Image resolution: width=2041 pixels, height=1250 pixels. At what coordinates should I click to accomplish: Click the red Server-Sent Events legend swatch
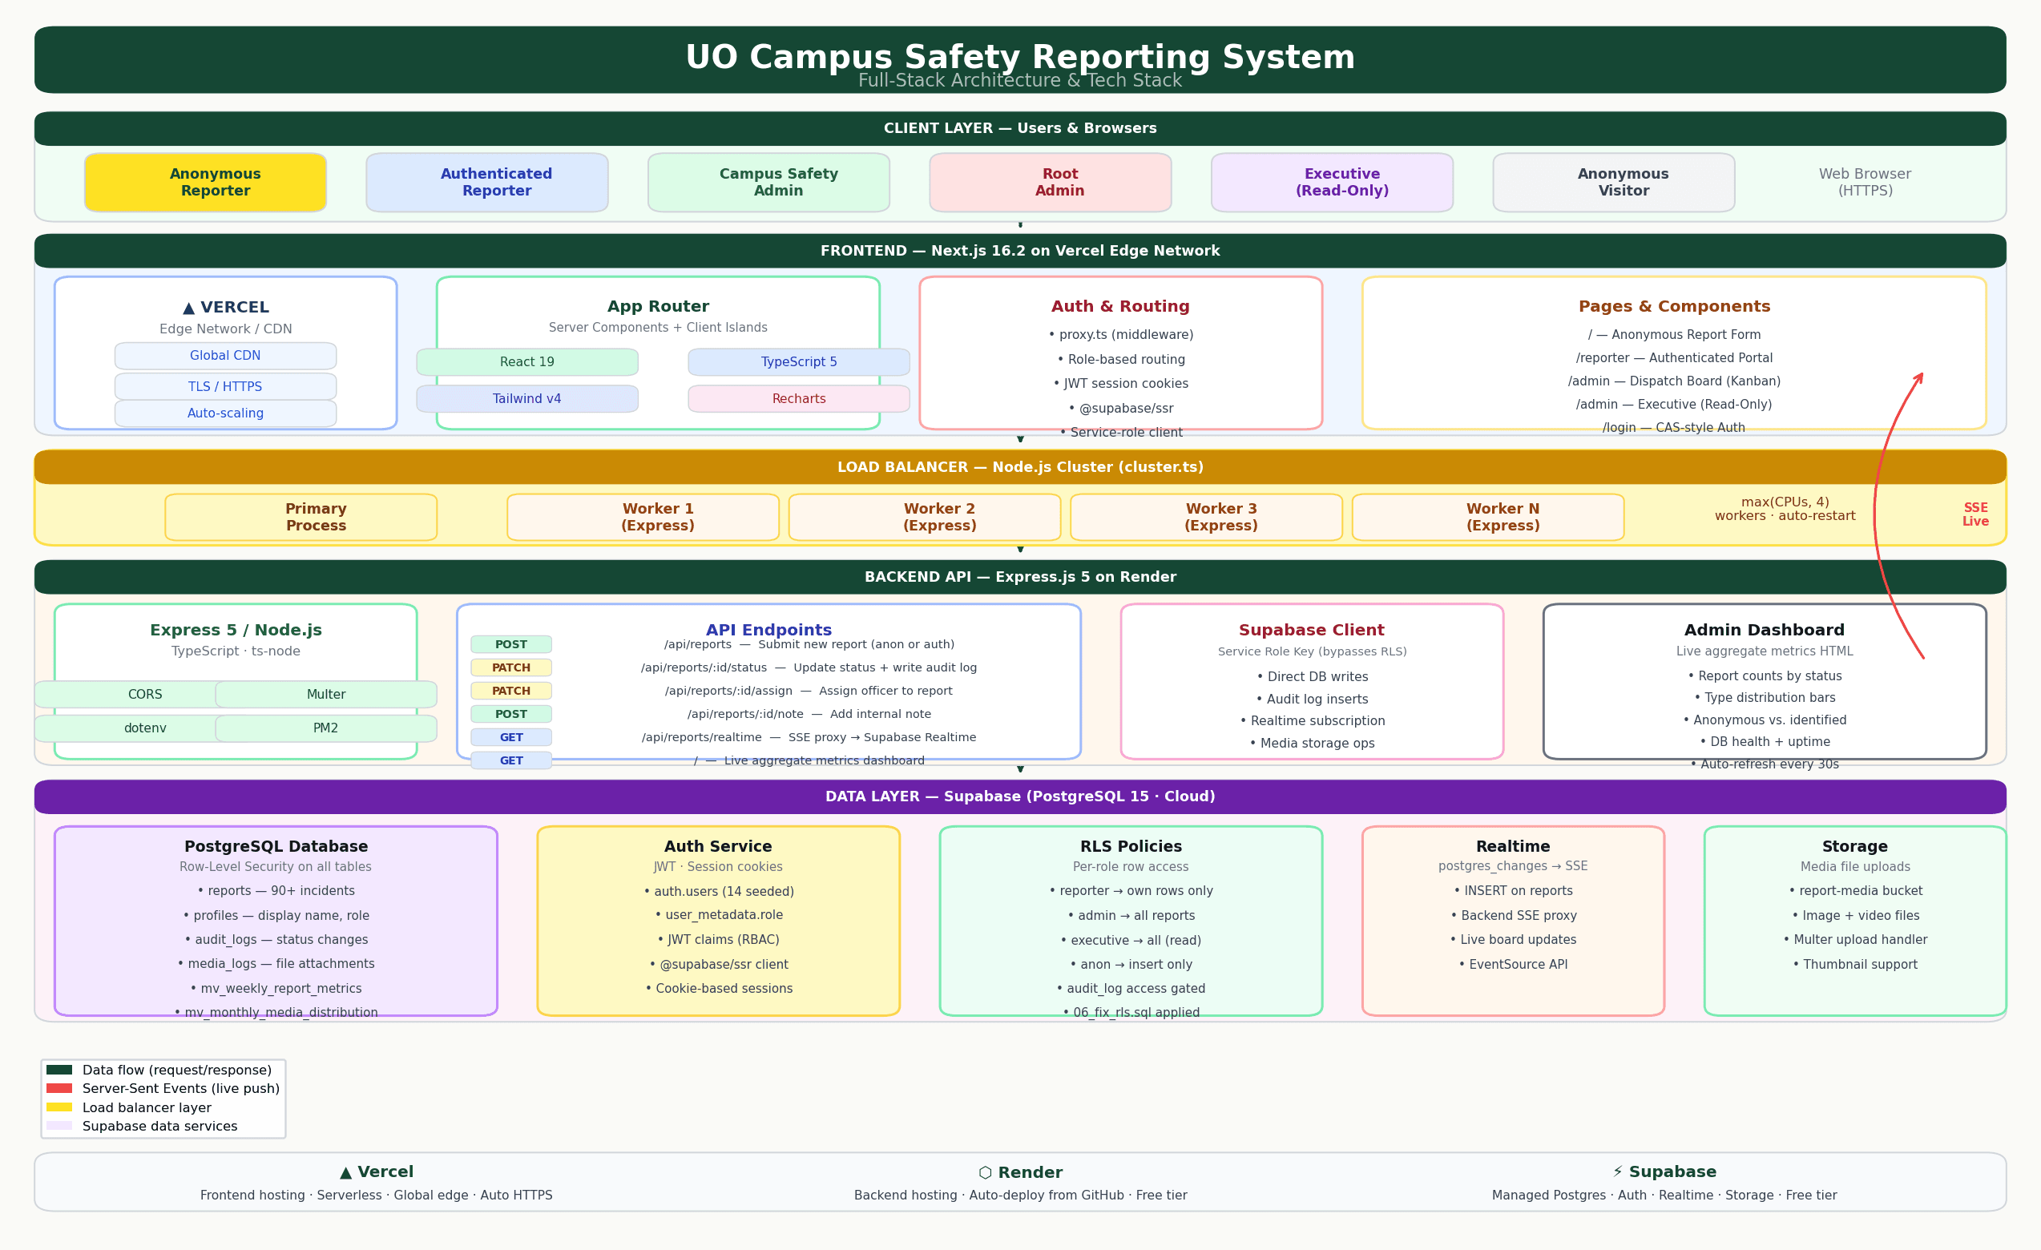click(58, 1088)
